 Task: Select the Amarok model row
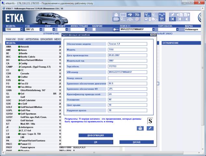pyautogui.click(x=33, y=47)
